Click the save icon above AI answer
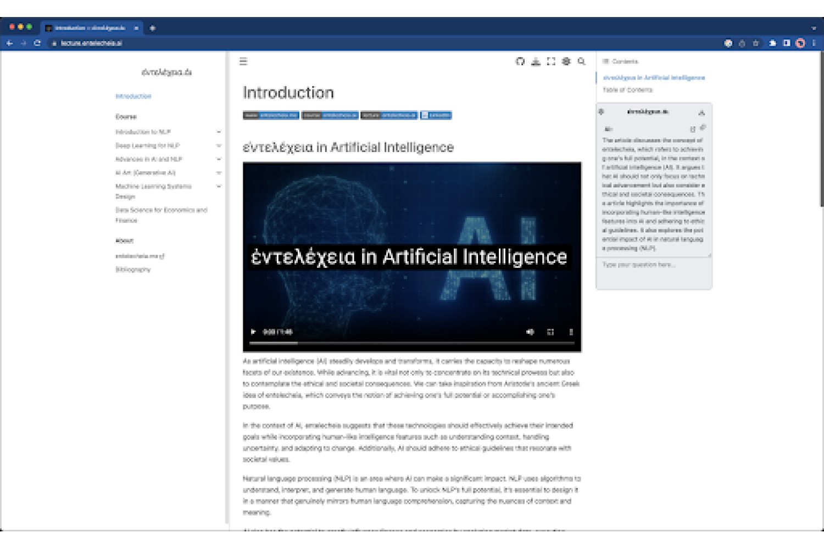824x549 pixels. (693, 129)
